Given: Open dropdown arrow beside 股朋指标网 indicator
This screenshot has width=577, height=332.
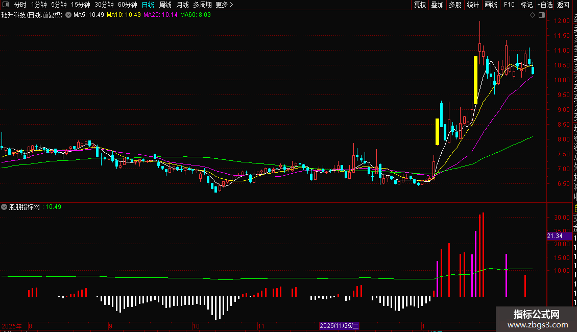Looking at the screenshot, I should tap(4, 207).
